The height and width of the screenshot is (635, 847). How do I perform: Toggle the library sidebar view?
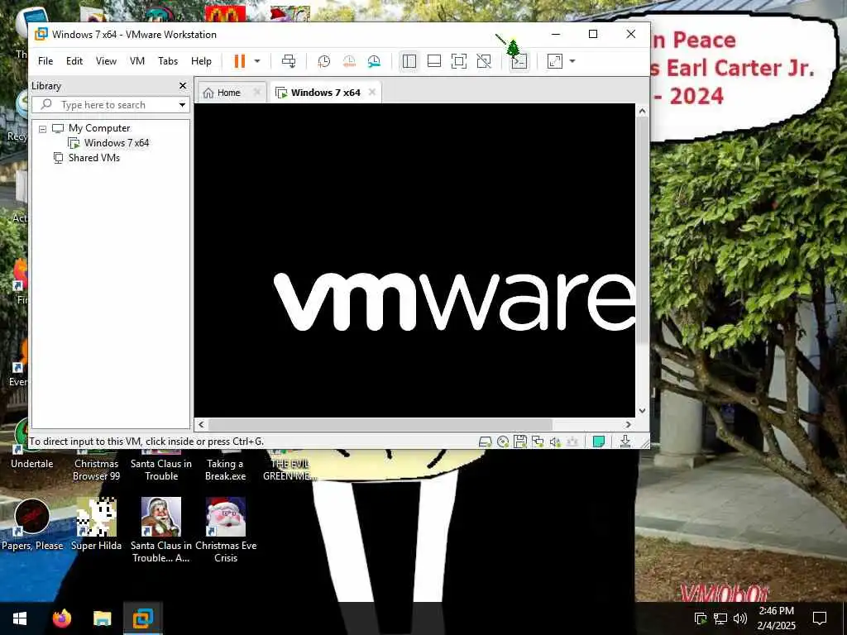pyautogui.click(x=409, y=61)
